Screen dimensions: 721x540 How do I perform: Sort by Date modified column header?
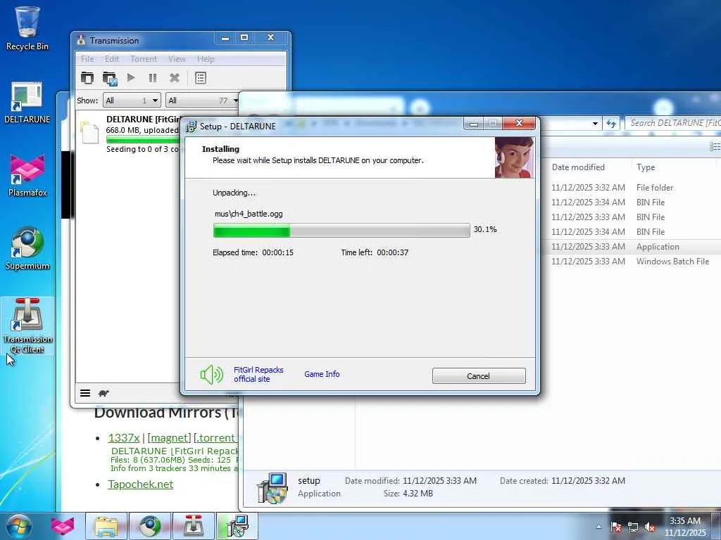(578, 167)
